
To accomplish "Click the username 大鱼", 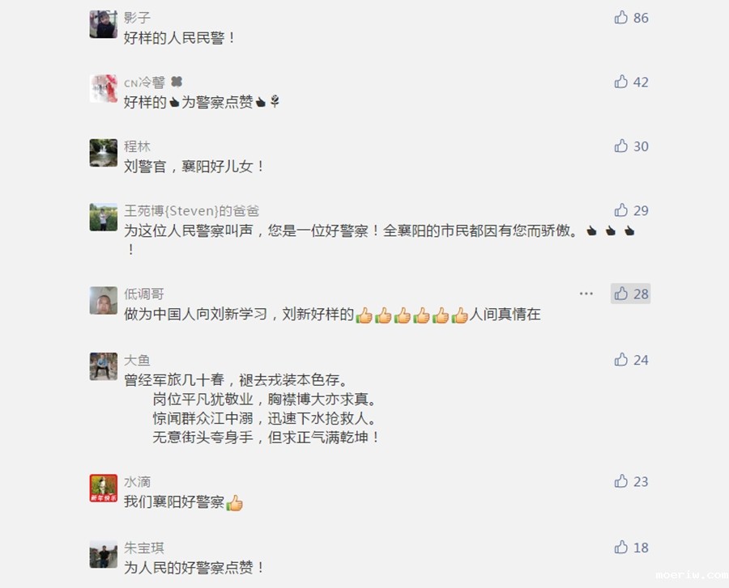I will [137, 360].
